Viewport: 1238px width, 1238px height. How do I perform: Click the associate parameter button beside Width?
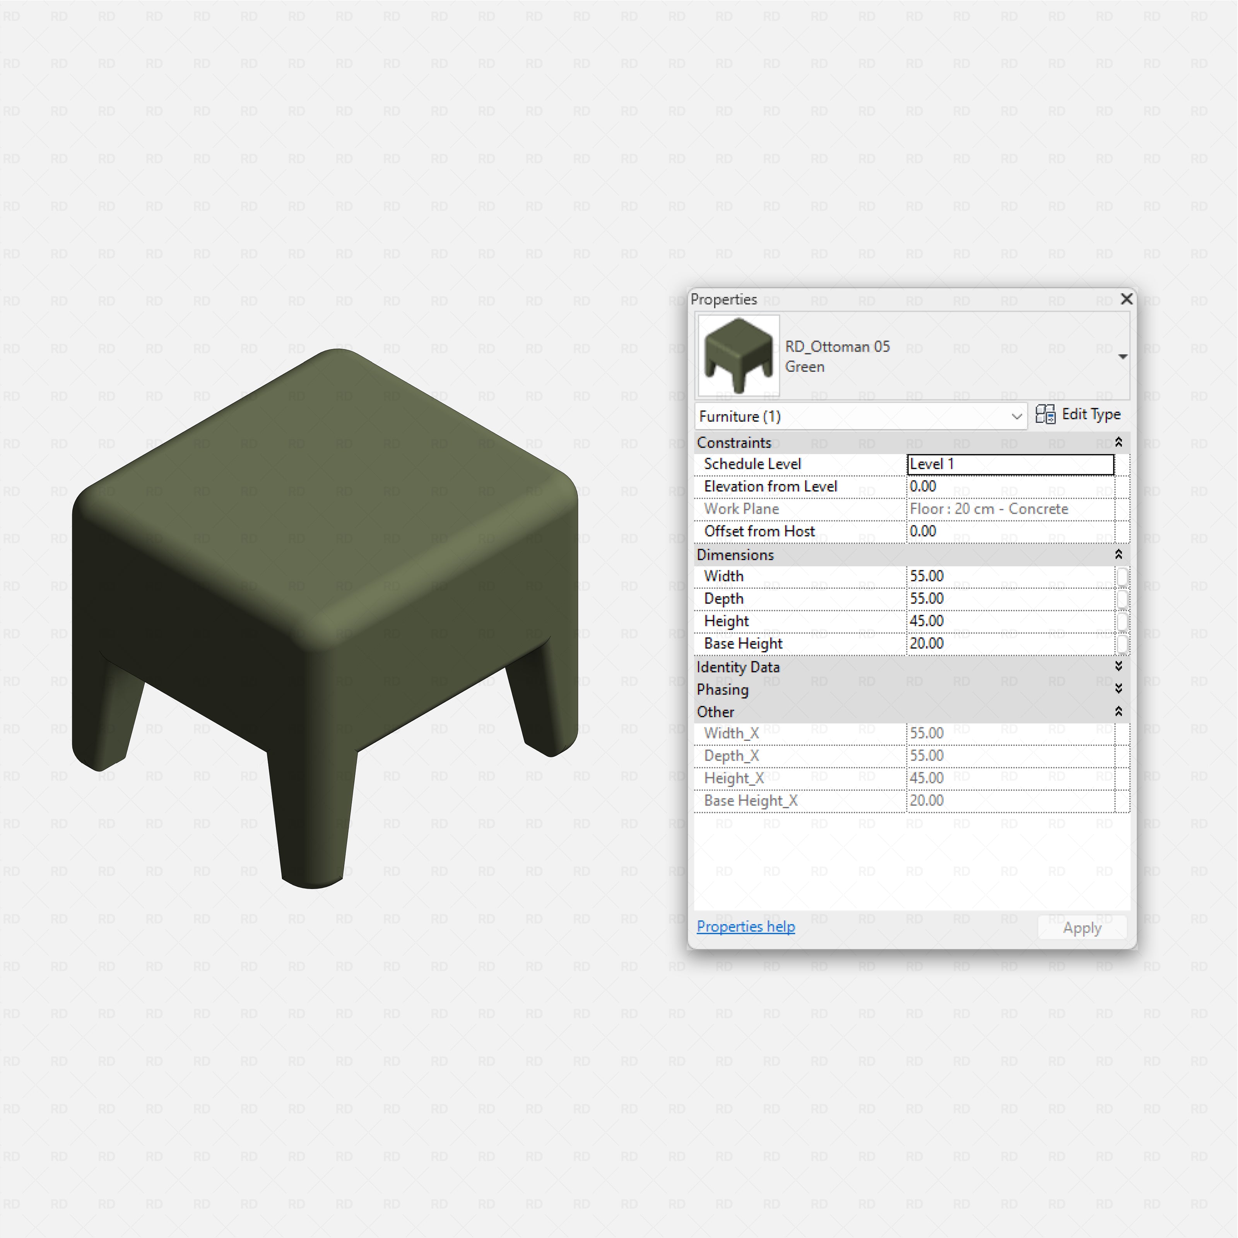(x=1123, y=576)
